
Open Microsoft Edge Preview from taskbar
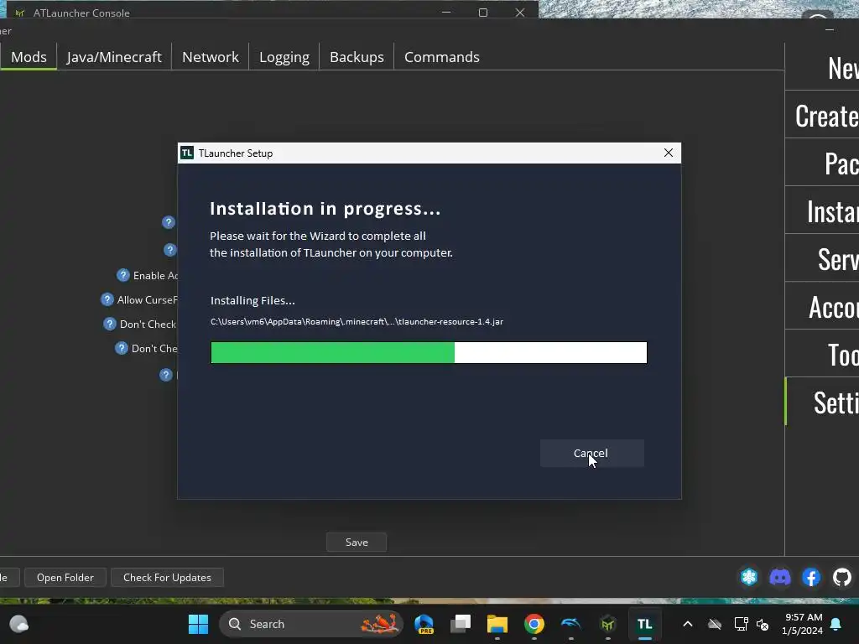coord(424,624)
